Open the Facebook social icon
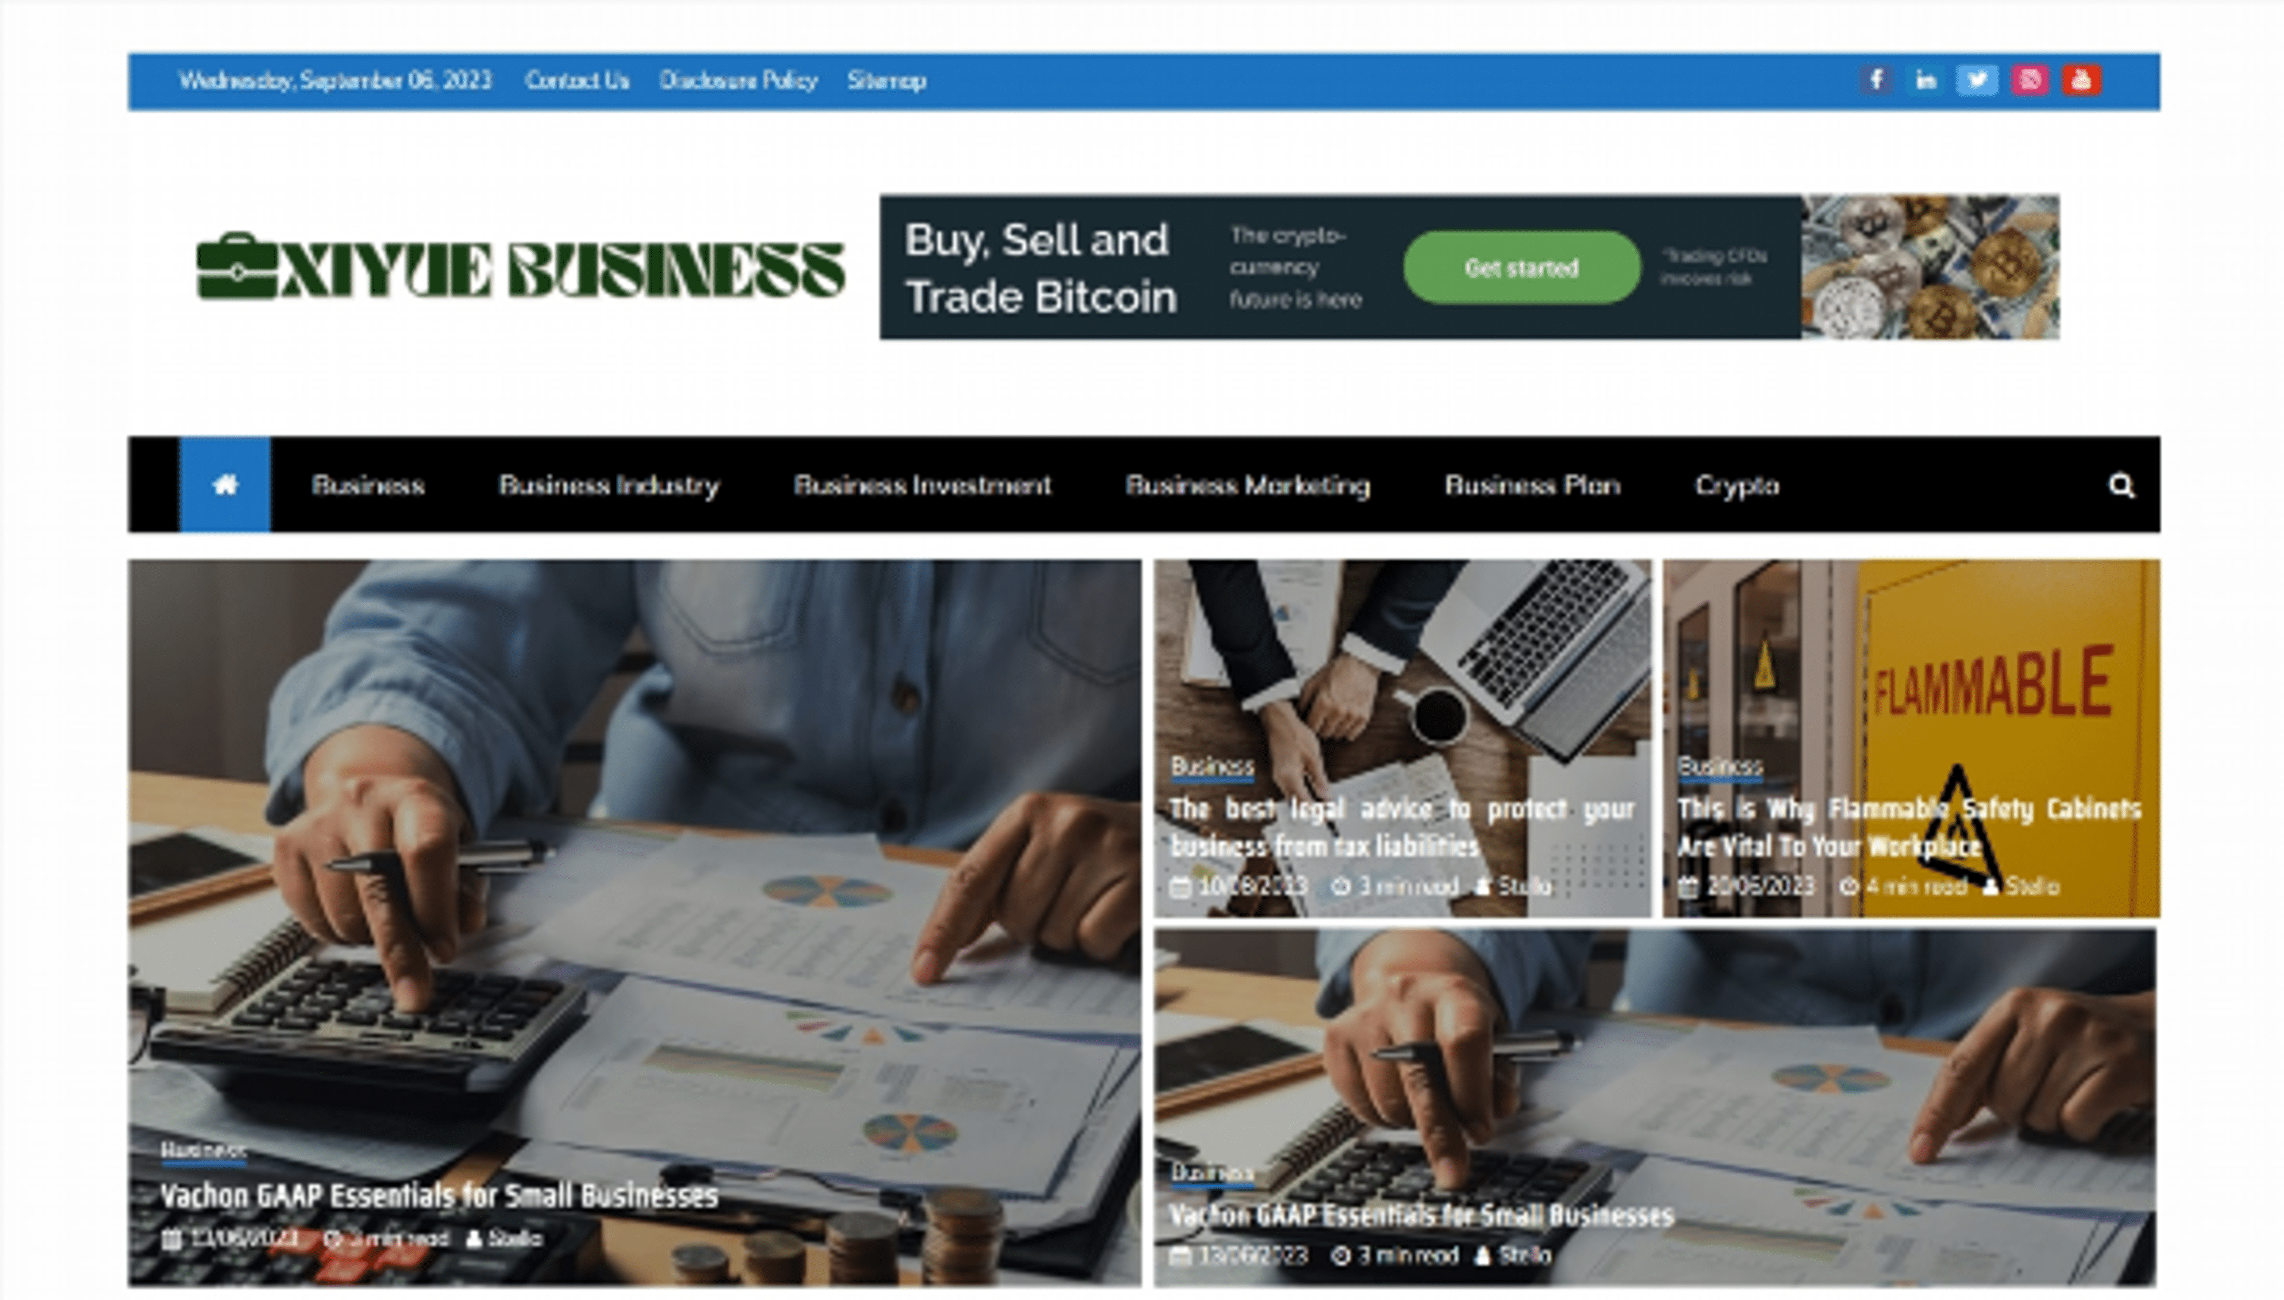 [x=1875, y=80]
